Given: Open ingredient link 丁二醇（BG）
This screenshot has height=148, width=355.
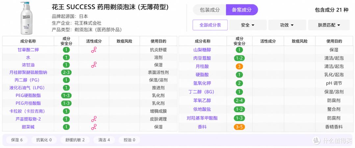Looking at the screenshot, I should tap(201, 92).
